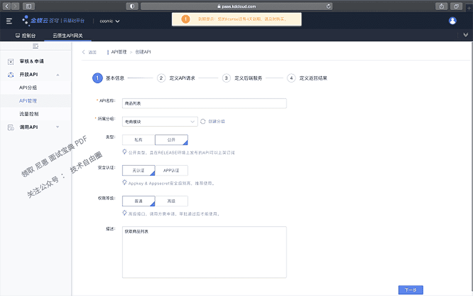The image size is (473, 296).
Task: Switch permission level to 高级
Action: coord(171,201)
